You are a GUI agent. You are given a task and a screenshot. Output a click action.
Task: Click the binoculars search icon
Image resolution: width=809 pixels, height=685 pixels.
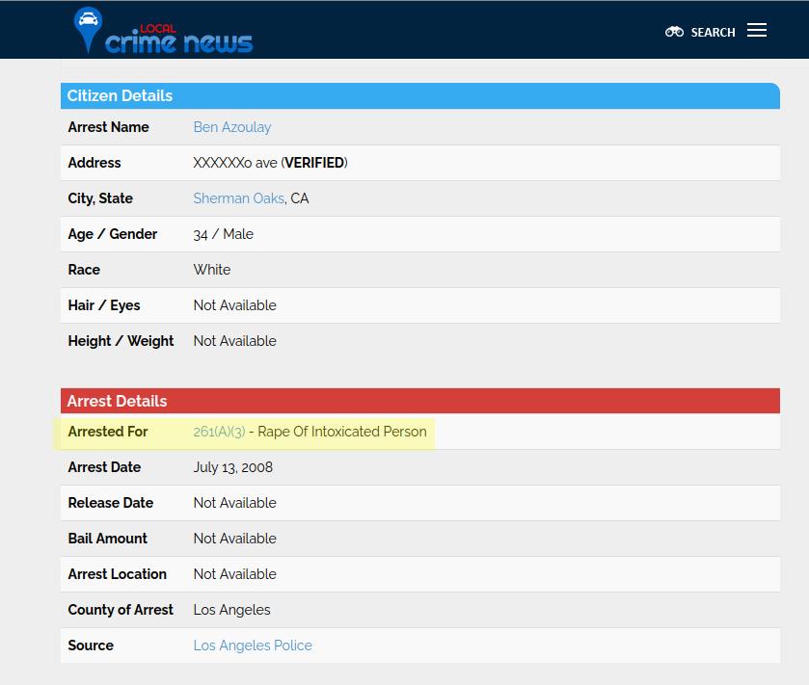(x=674, y=32)
